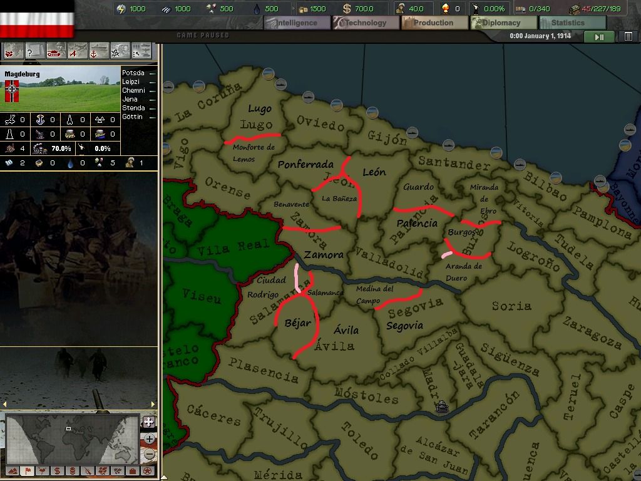Click the rocket test site icon
Screen dimensions: 641x481
pyautogui.click(x=70, y=120)
